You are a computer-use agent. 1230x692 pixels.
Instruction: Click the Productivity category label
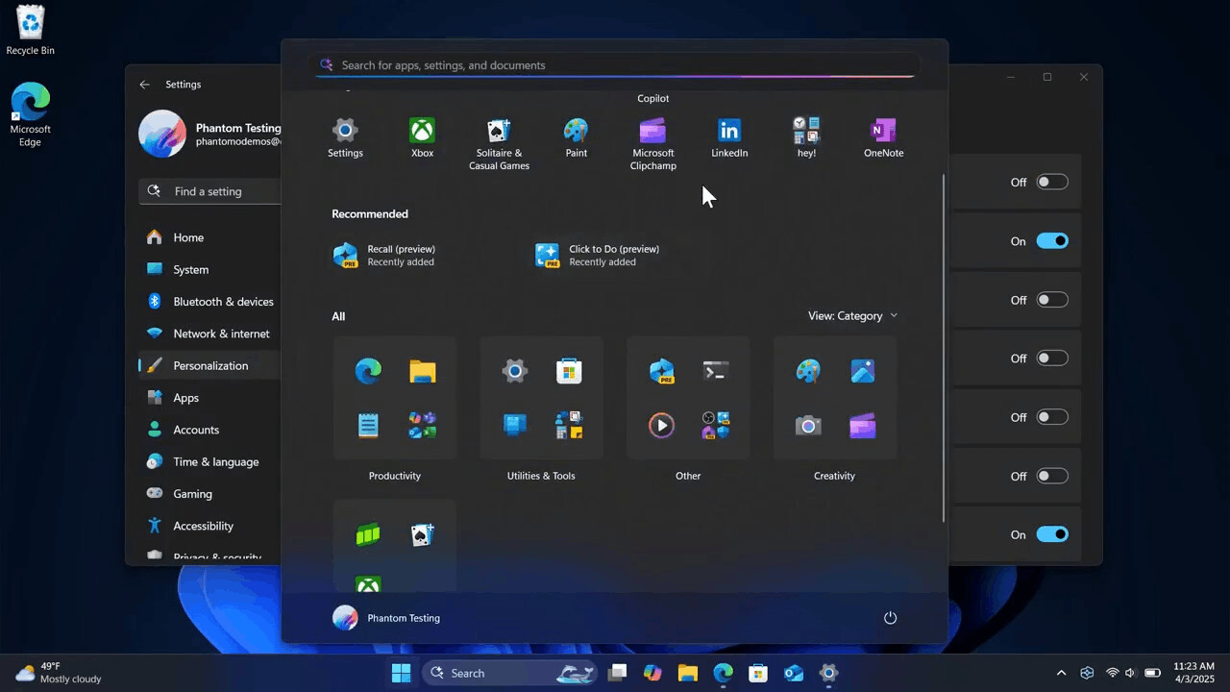pyautogui.click(x=394, y=476)
